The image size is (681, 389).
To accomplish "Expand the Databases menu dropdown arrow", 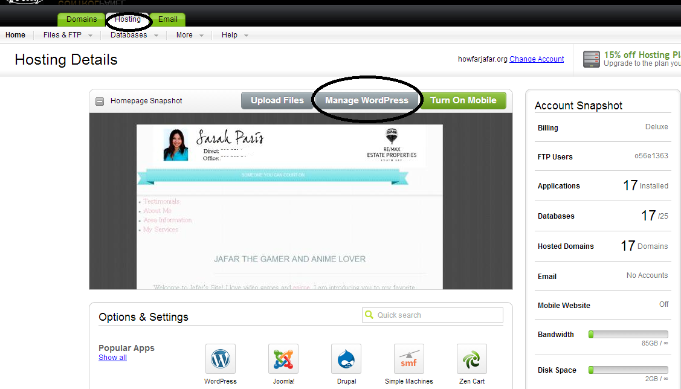I will [x=156, y=36].
